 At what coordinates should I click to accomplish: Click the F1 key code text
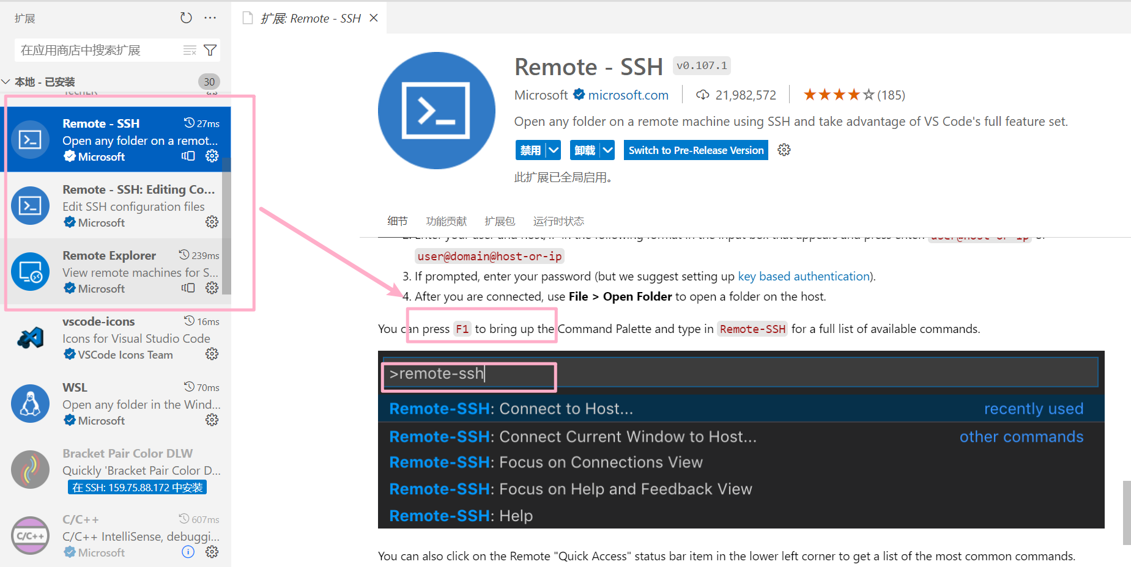pos(462,329)
